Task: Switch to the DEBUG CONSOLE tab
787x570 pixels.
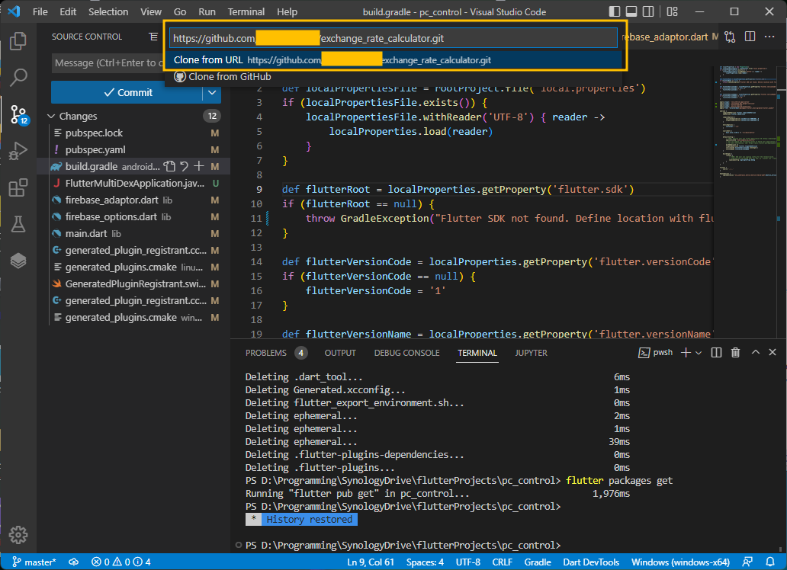Action: (x=406, y=353)
